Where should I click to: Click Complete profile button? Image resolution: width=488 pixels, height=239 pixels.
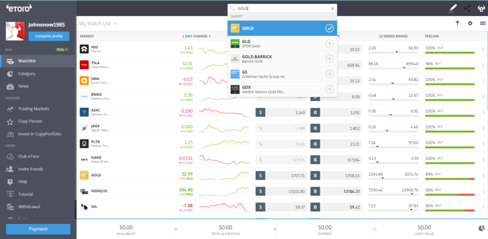[x=49, y=36]
